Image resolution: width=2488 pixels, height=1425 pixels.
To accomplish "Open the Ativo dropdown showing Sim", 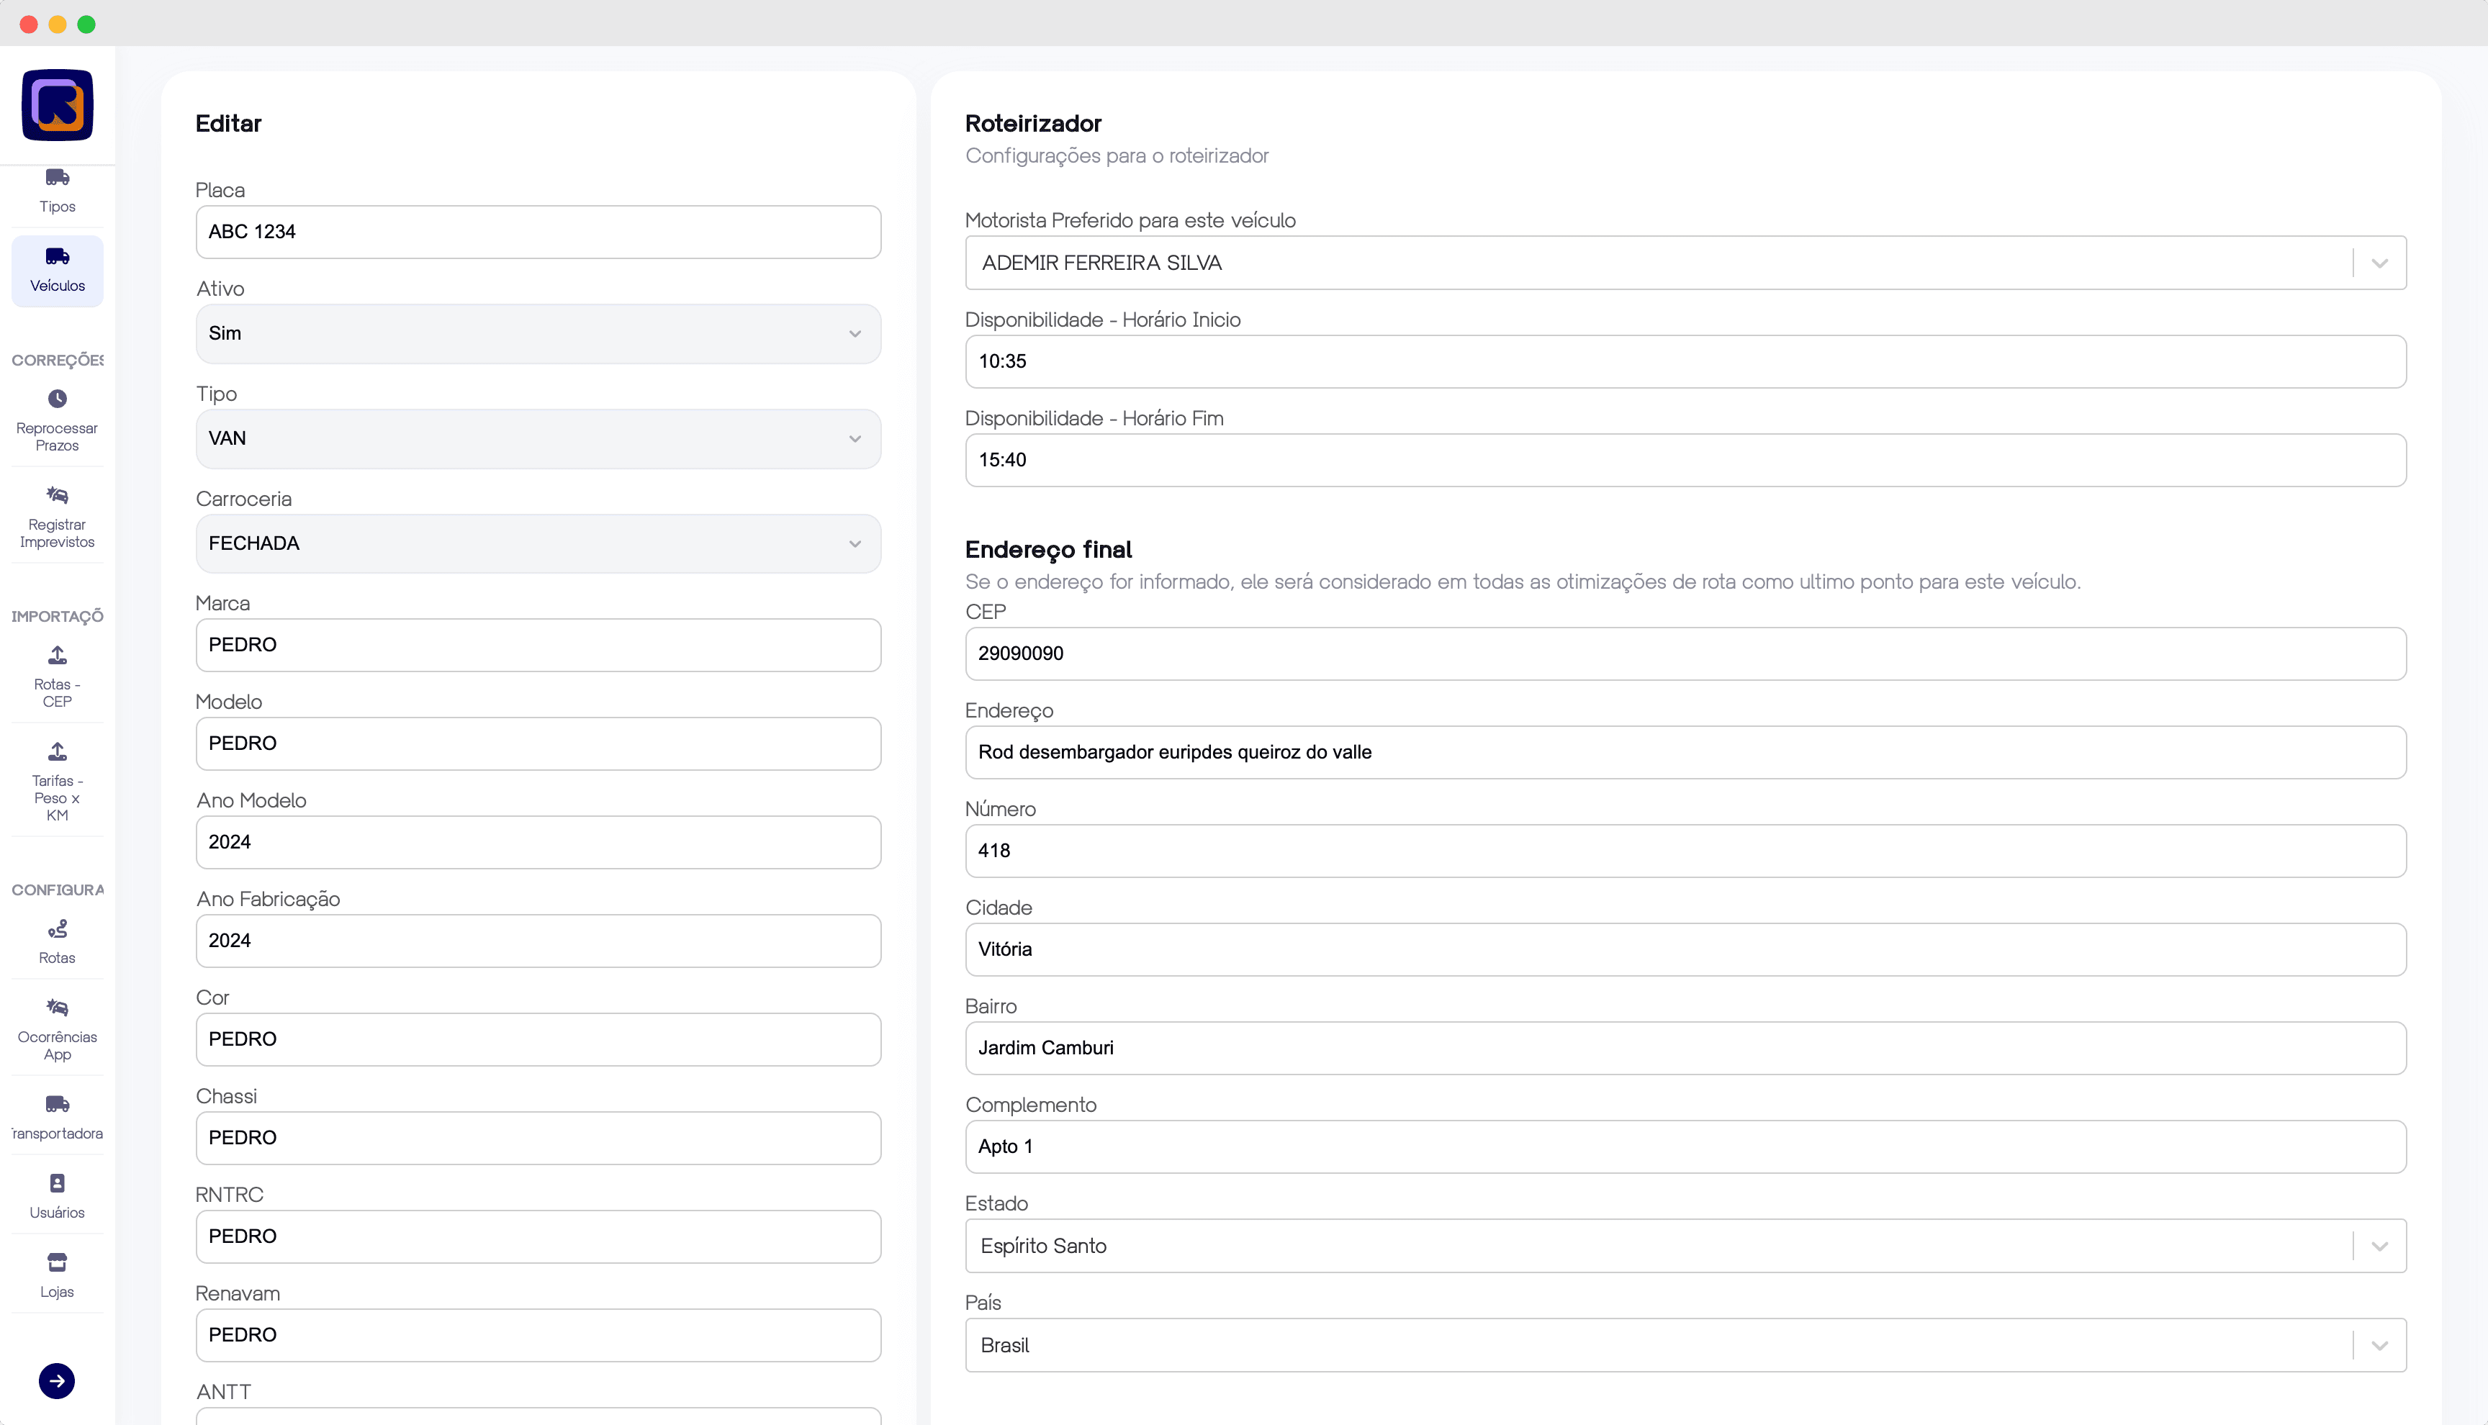I will click(x=537, y=334).
